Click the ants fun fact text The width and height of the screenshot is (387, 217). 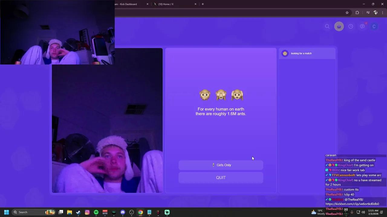coord(221,112)
